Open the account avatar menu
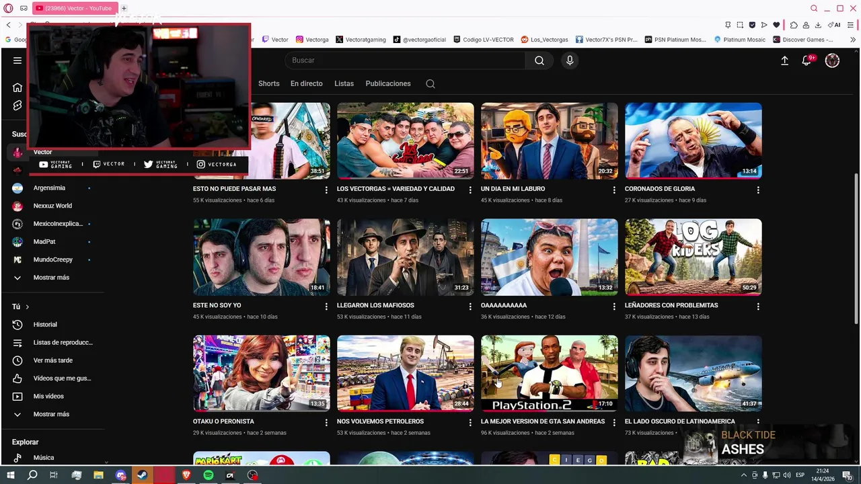The image size is (861, 484). point(832,61)
